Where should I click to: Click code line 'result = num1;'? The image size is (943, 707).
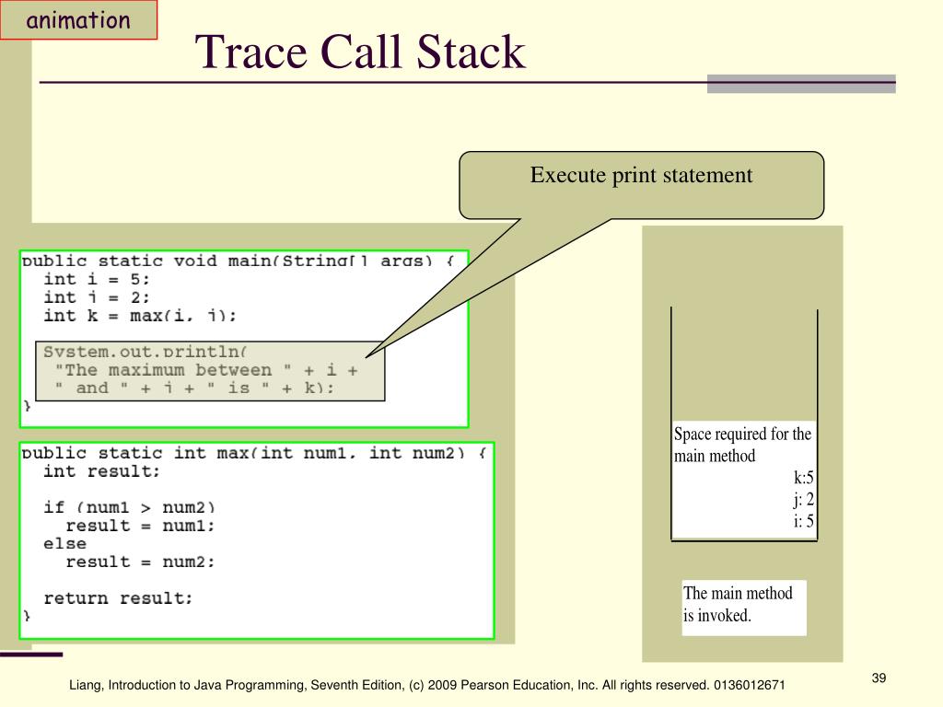tap(140, 526)
